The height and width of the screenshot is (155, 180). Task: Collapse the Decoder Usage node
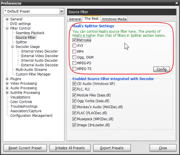13,47
